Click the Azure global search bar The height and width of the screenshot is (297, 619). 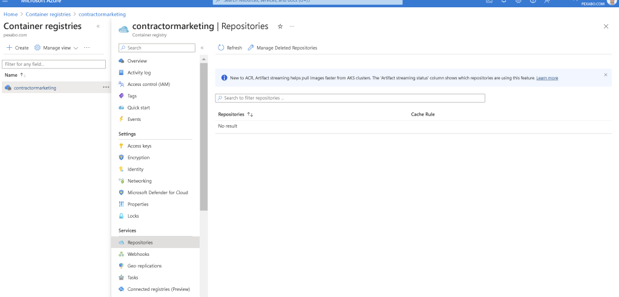pos(307,2)
